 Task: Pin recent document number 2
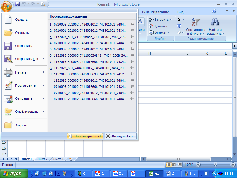click(132, 30)
